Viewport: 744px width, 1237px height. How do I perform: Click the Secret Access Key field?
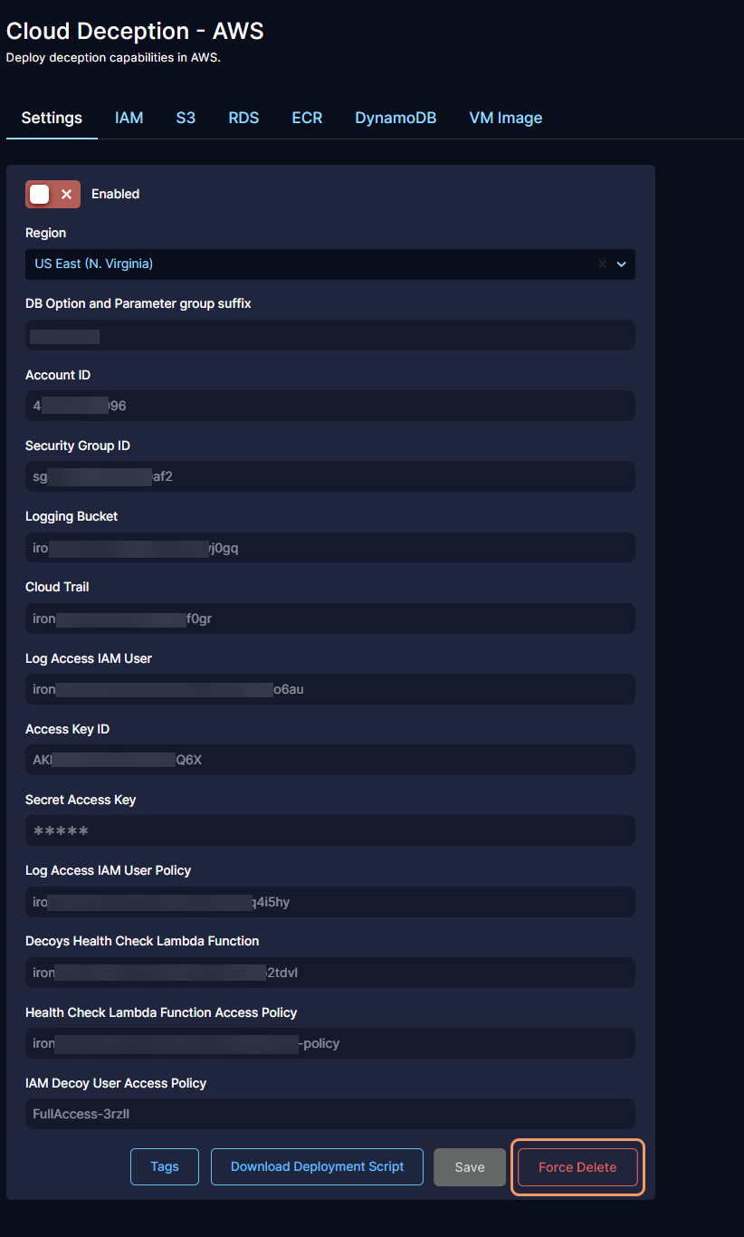[329, 830]
